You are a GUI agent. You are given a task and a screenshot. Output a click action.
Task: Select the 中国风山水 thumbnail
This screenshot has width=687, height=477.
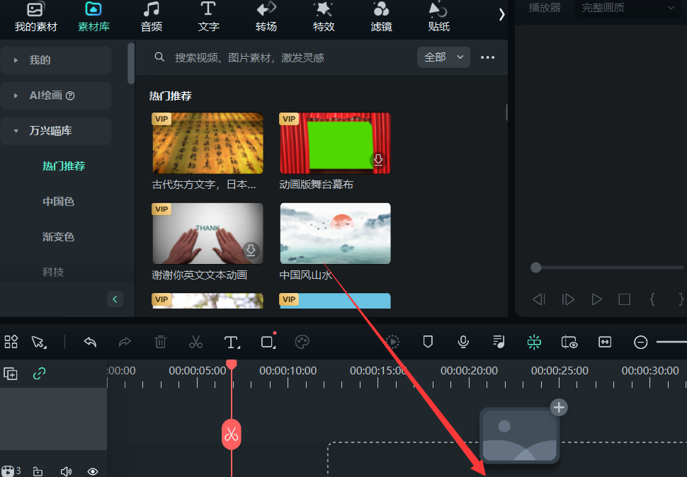click(335, 234)
